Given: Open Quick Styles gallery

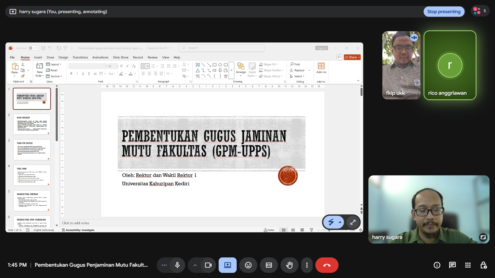Looking at the screenshot, I should click(x=252, y=69).
